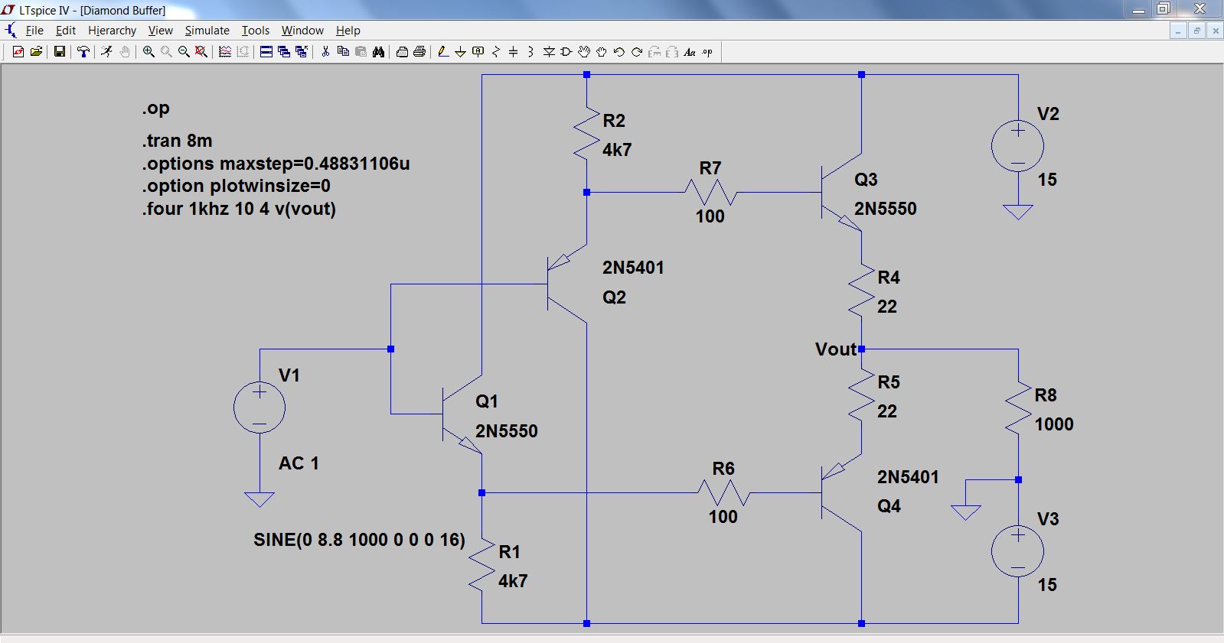
Task: Open the Window menu
Action: tap(302, 31)
